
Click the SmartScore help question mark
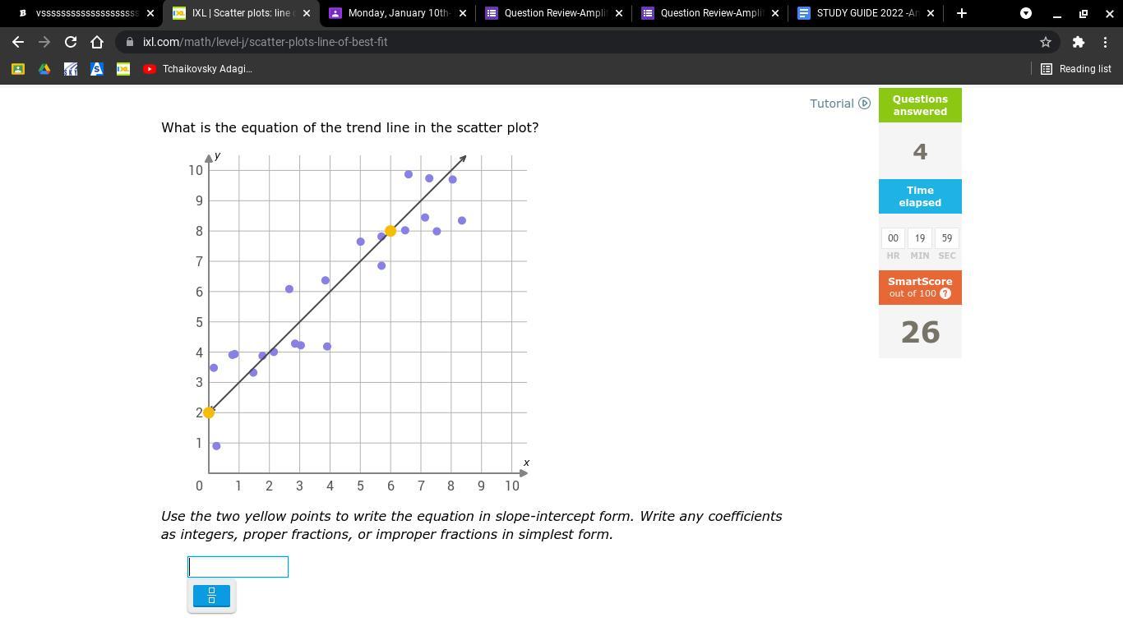pos(945,293)
